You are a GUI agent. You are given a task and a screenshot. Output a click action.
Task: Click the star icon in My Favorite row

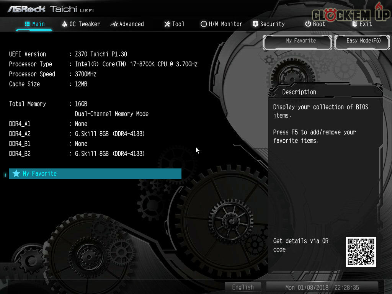[16, 174]
